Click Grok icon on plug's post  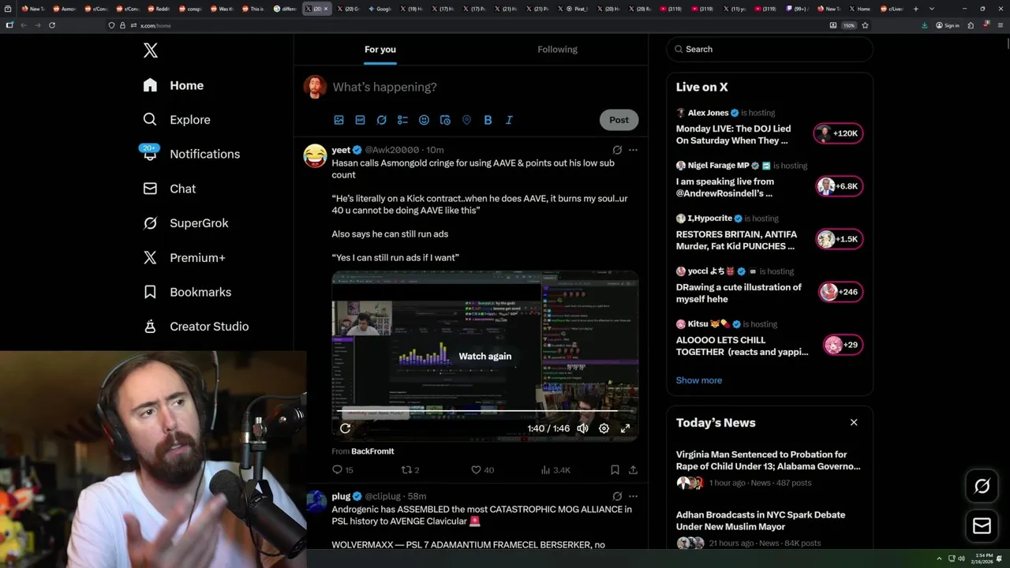click(x=617, y=496)
